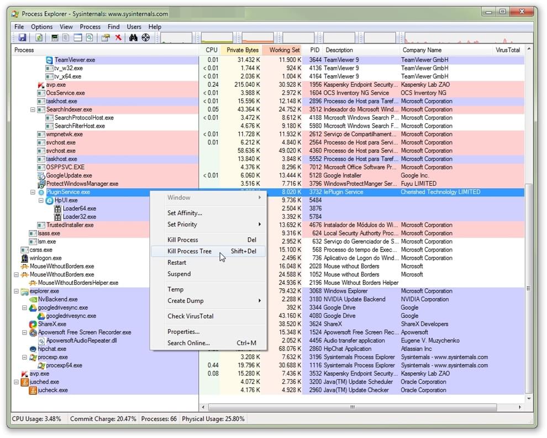Collapse the HpUI.exe tree node
The width and height of the screenshot is (547, 438).
point(41,201)
